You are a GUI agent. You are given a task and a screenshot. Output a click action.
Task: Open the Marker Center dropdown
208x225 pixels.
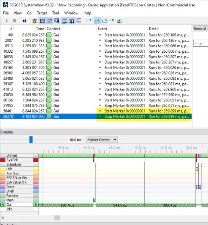pos(102,140)
